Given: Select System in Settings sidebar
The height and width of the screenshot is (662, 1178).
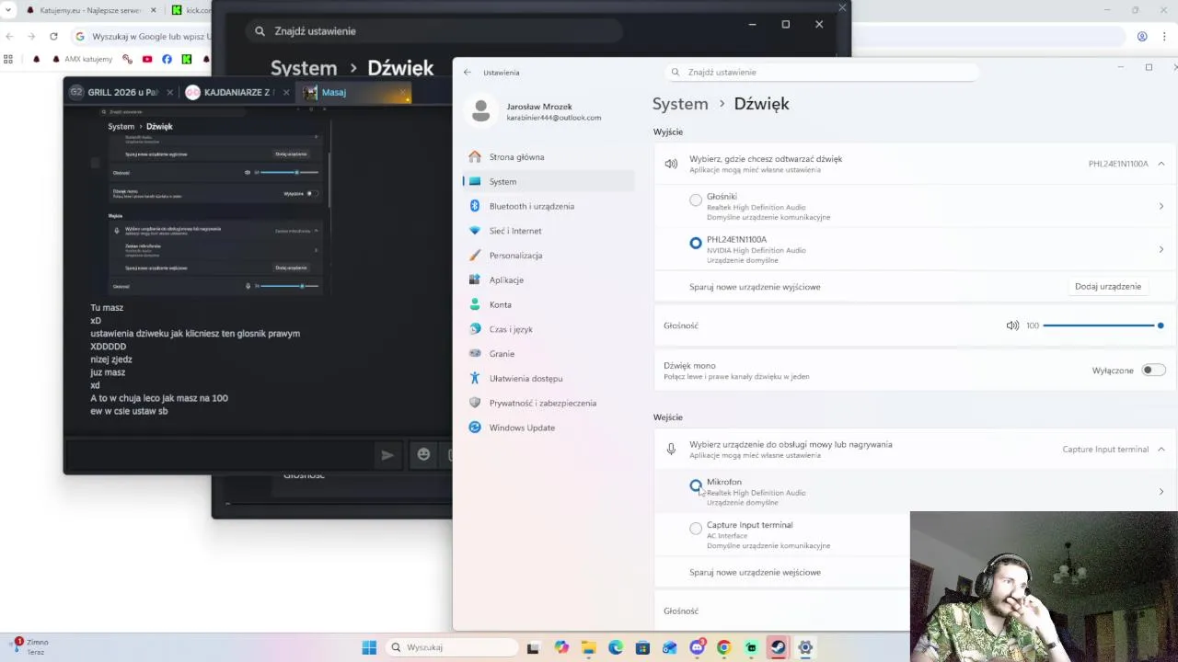Looking at the screenshot, I should [x=549, y=181].
